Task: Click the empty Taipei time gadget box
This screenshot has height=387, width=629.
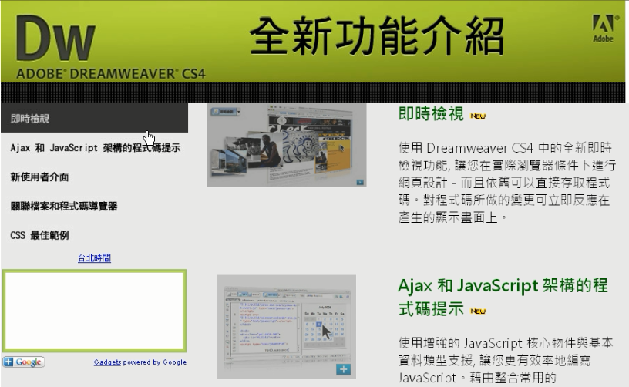Action: pyautogui.click(x=95, y=311)
